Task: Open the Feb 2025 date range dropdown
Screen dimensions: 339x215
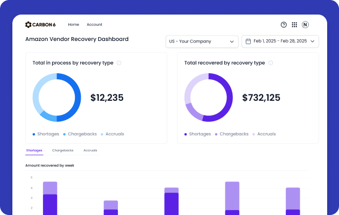Action: (280, 41)
